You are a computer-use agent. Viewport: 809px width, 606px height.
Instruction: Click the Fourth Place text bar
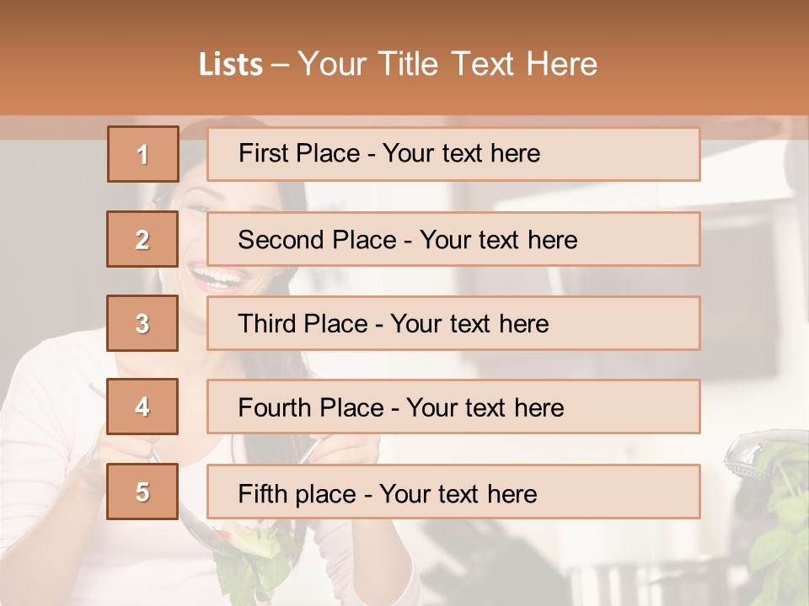tap(453, 407)
